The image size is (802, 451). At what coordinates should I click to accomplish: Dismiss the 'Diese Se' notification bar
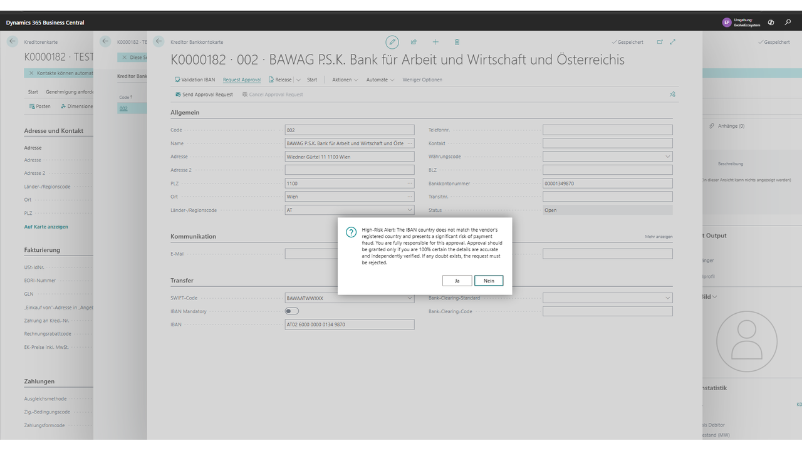point(124,57)
